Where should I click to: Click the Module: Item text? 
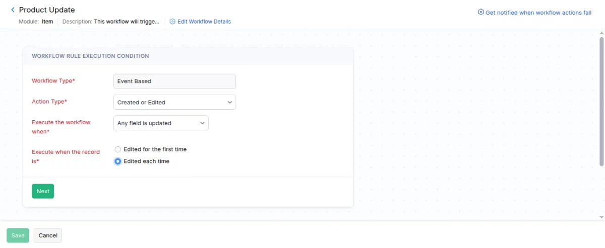pyautogui.click(x=36, y=22)
